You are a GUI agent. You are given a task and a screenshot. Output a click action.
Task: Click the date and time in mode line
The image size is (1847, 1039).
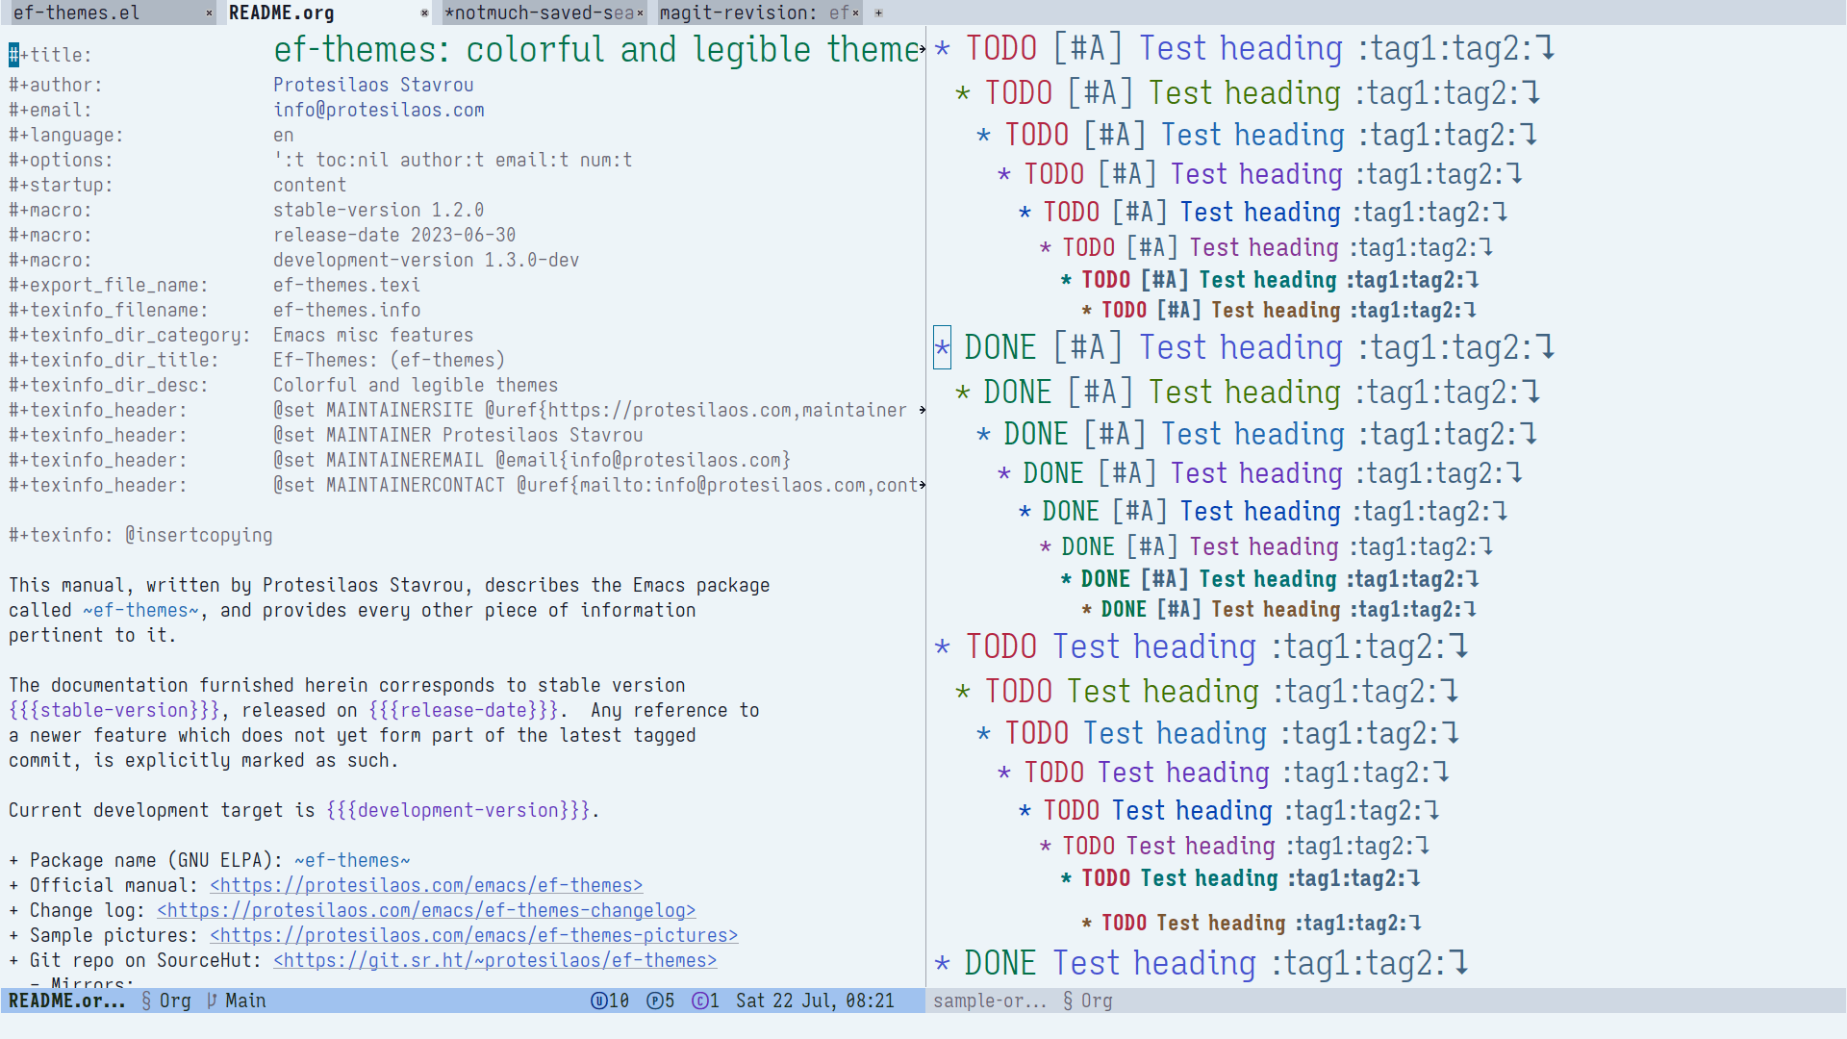click(815, 1001)
